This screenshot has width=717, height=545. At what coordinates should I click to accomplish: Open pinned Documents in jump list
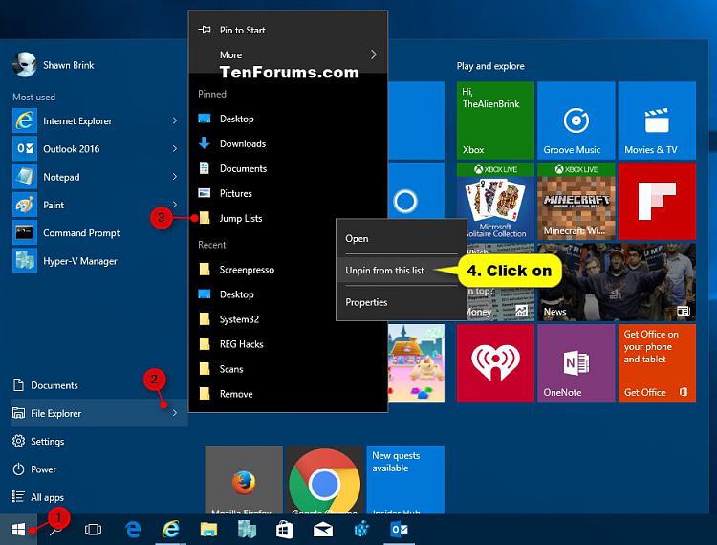pyautogui.click(x=288, y=168)
